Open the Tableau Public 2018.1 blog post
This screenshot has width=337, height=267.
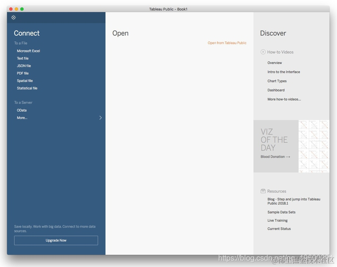(294, 201)
